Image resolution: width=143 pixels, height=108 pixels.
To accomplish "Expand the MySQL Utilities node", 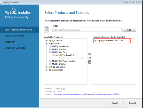I will [50, 64].
